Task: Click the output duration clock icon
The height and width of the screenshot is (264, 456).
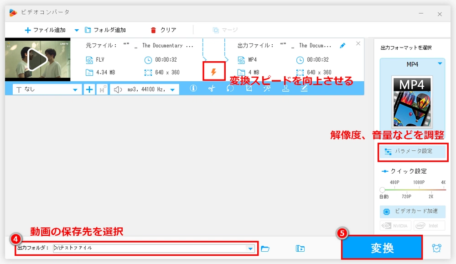Action: click(x=300, y=60)
